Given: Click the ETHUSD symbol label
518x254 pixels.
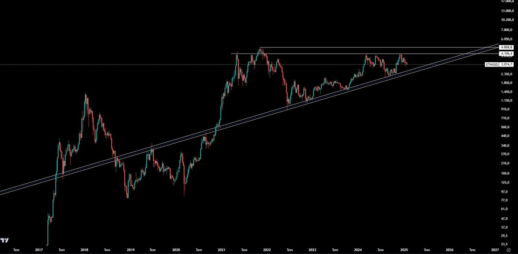Looking at the screenshot, I should [492, 64].
